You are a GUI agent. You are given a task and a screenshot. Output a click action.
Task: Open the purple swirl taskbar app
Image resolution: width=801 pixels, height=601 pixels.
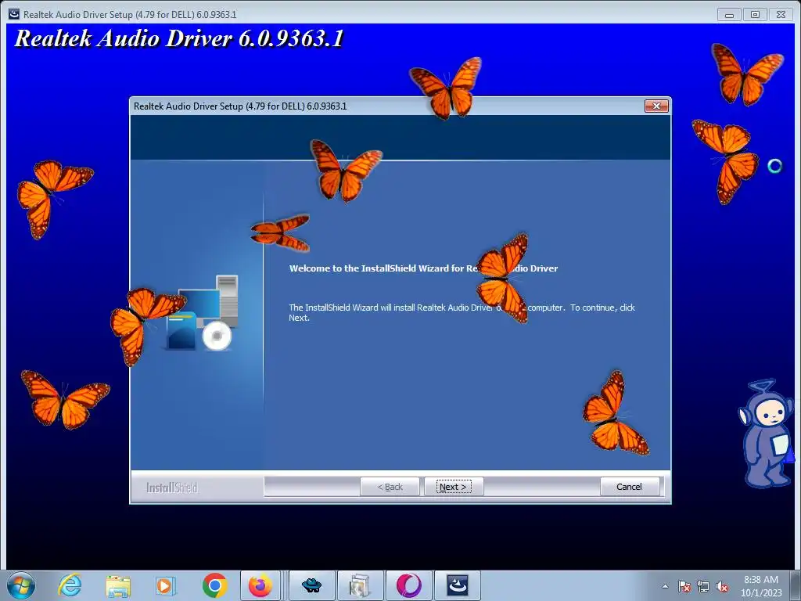408,585
